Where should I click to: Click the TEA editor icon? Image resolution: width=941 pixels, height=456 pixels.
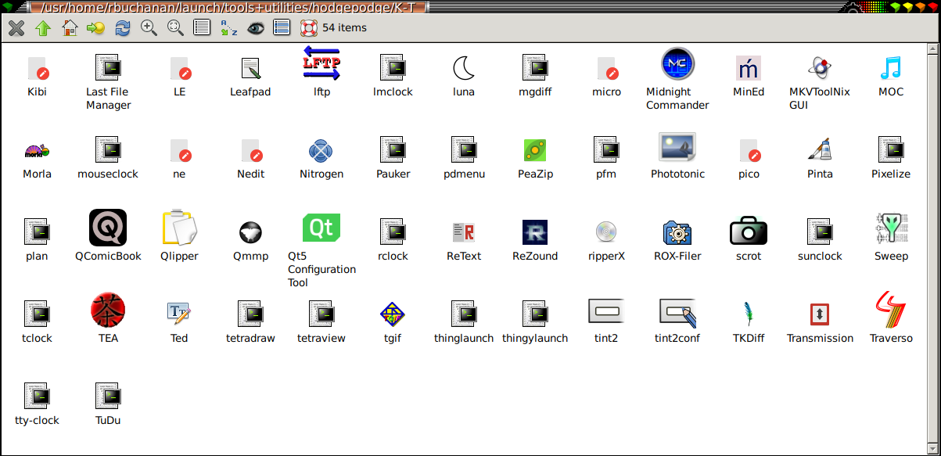pos(108,311)
